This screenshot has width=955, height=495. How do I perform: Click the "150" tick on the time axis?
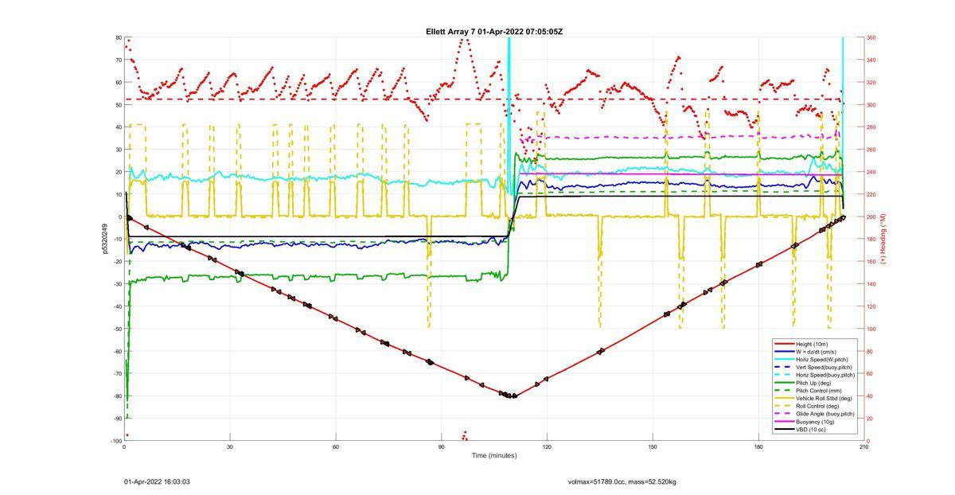coord(653,447)
